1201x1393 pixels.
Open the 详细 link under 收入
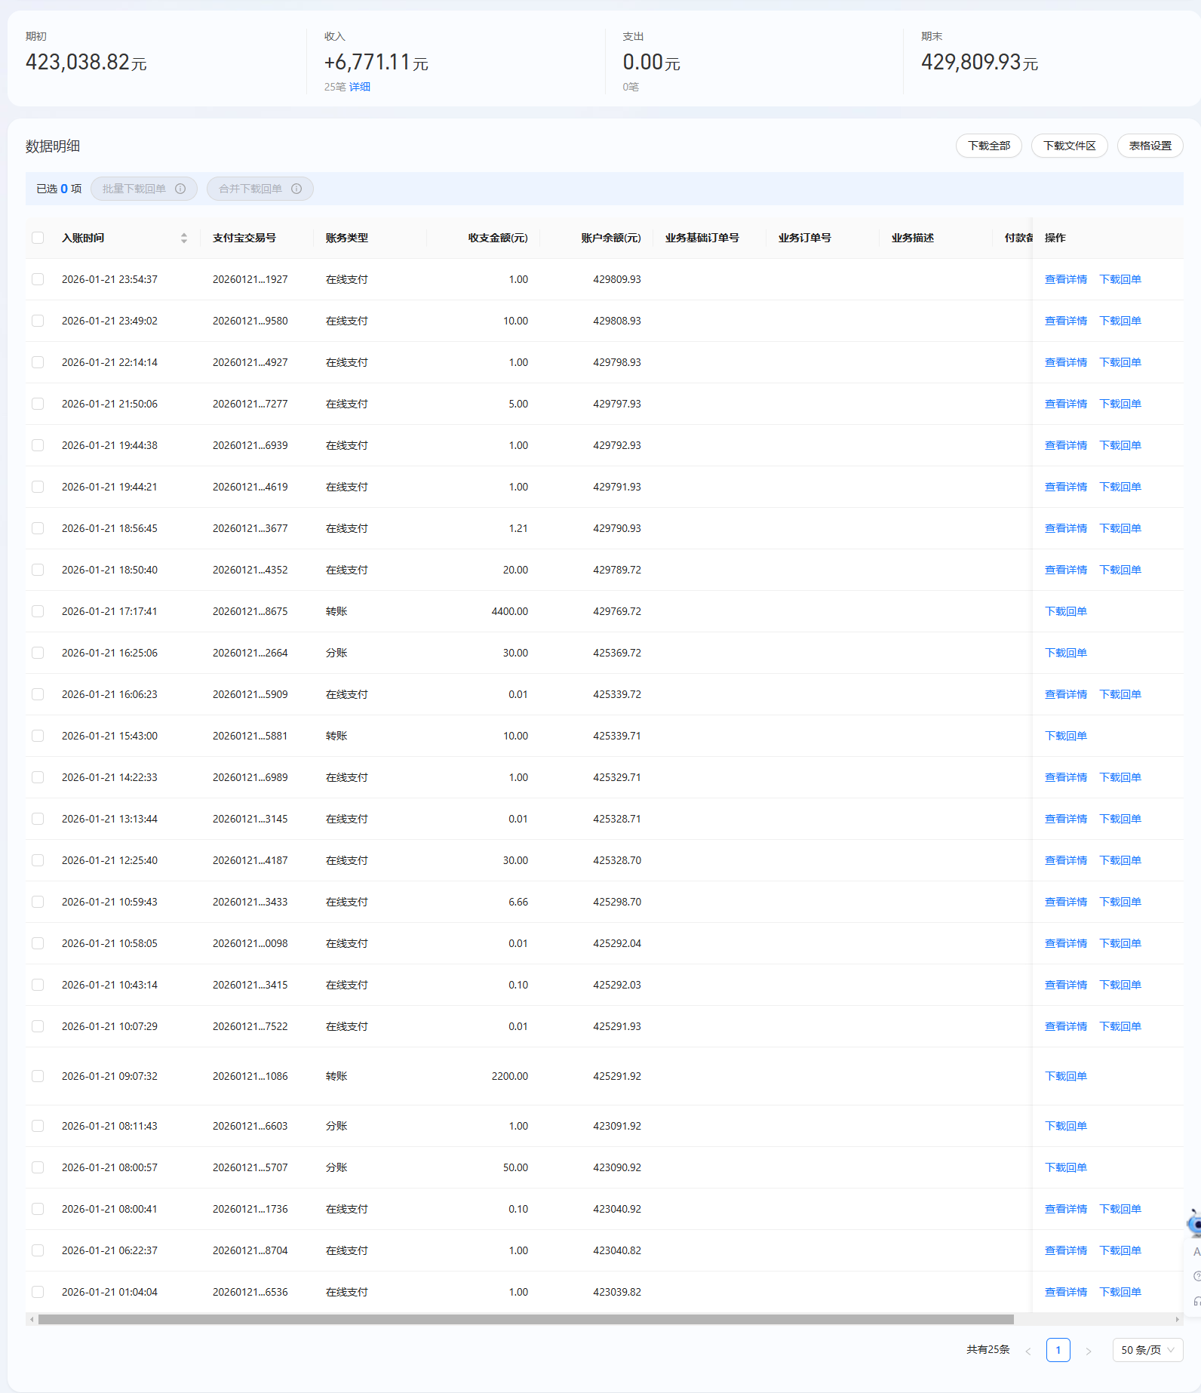(x=360, y=87)
